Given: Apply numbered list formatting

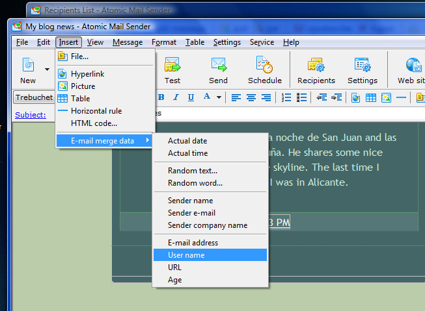Looking at the screenshot, I should 286,97.
